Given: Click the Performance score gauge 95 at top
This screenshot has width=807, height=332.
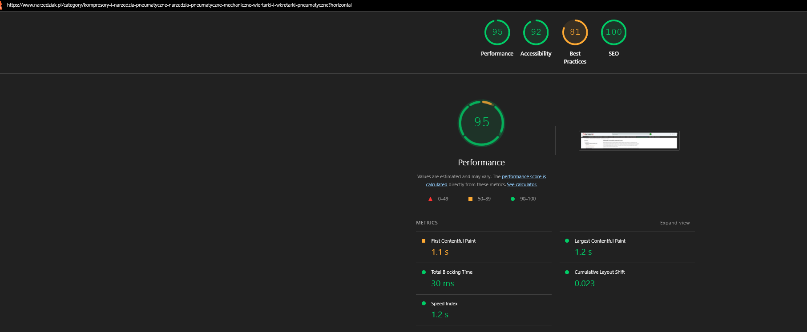Looking at the screenshot, I should 497,32.
